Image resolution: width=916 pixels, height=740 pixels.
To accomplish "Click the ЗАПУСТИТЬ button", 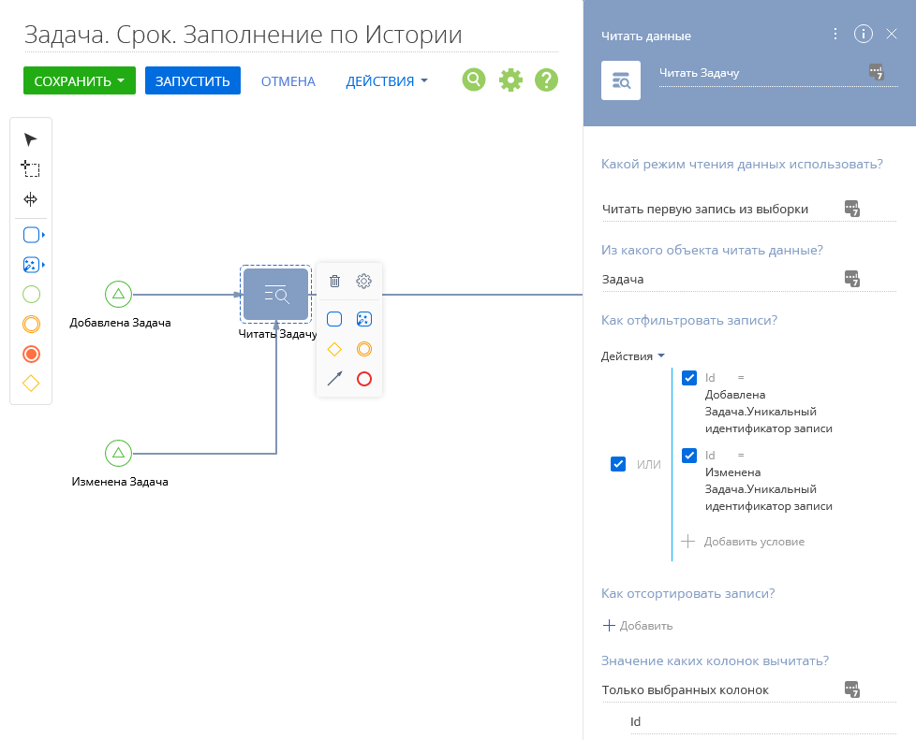I will 193,80.
